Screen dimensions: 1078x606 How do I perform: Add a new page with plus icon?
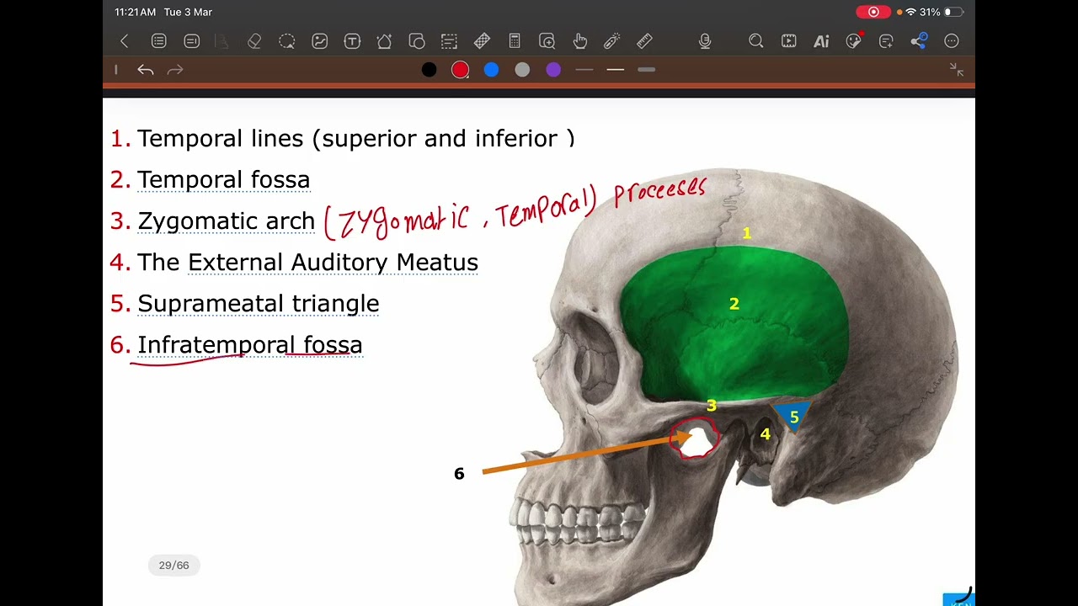coord(886,41)
